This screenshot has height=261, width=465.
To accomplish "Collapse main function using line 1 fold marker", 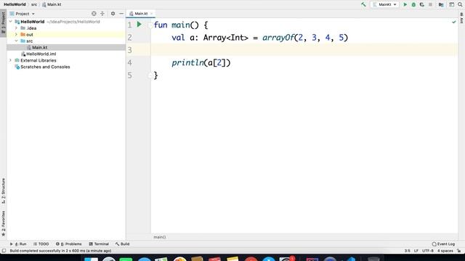I will point(150,25).
